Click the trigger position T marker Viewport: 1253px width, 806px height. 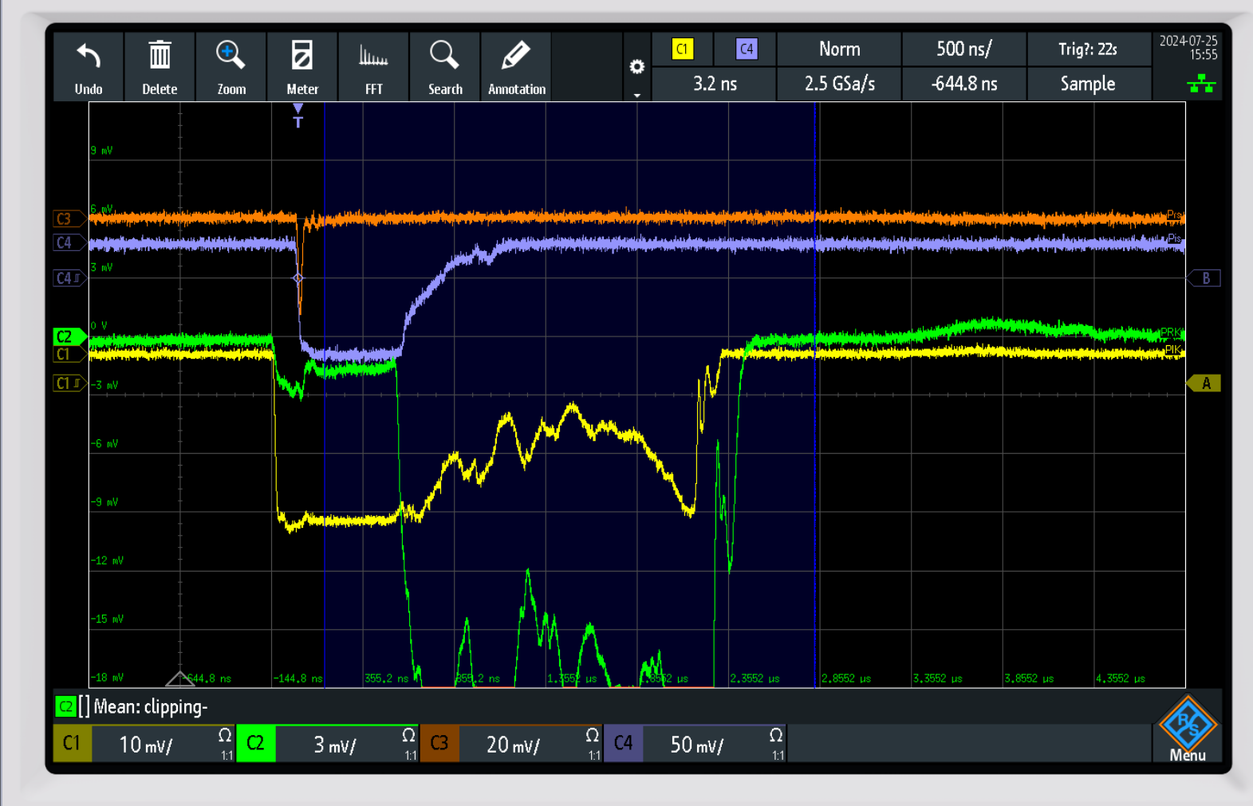click(297, 116)
